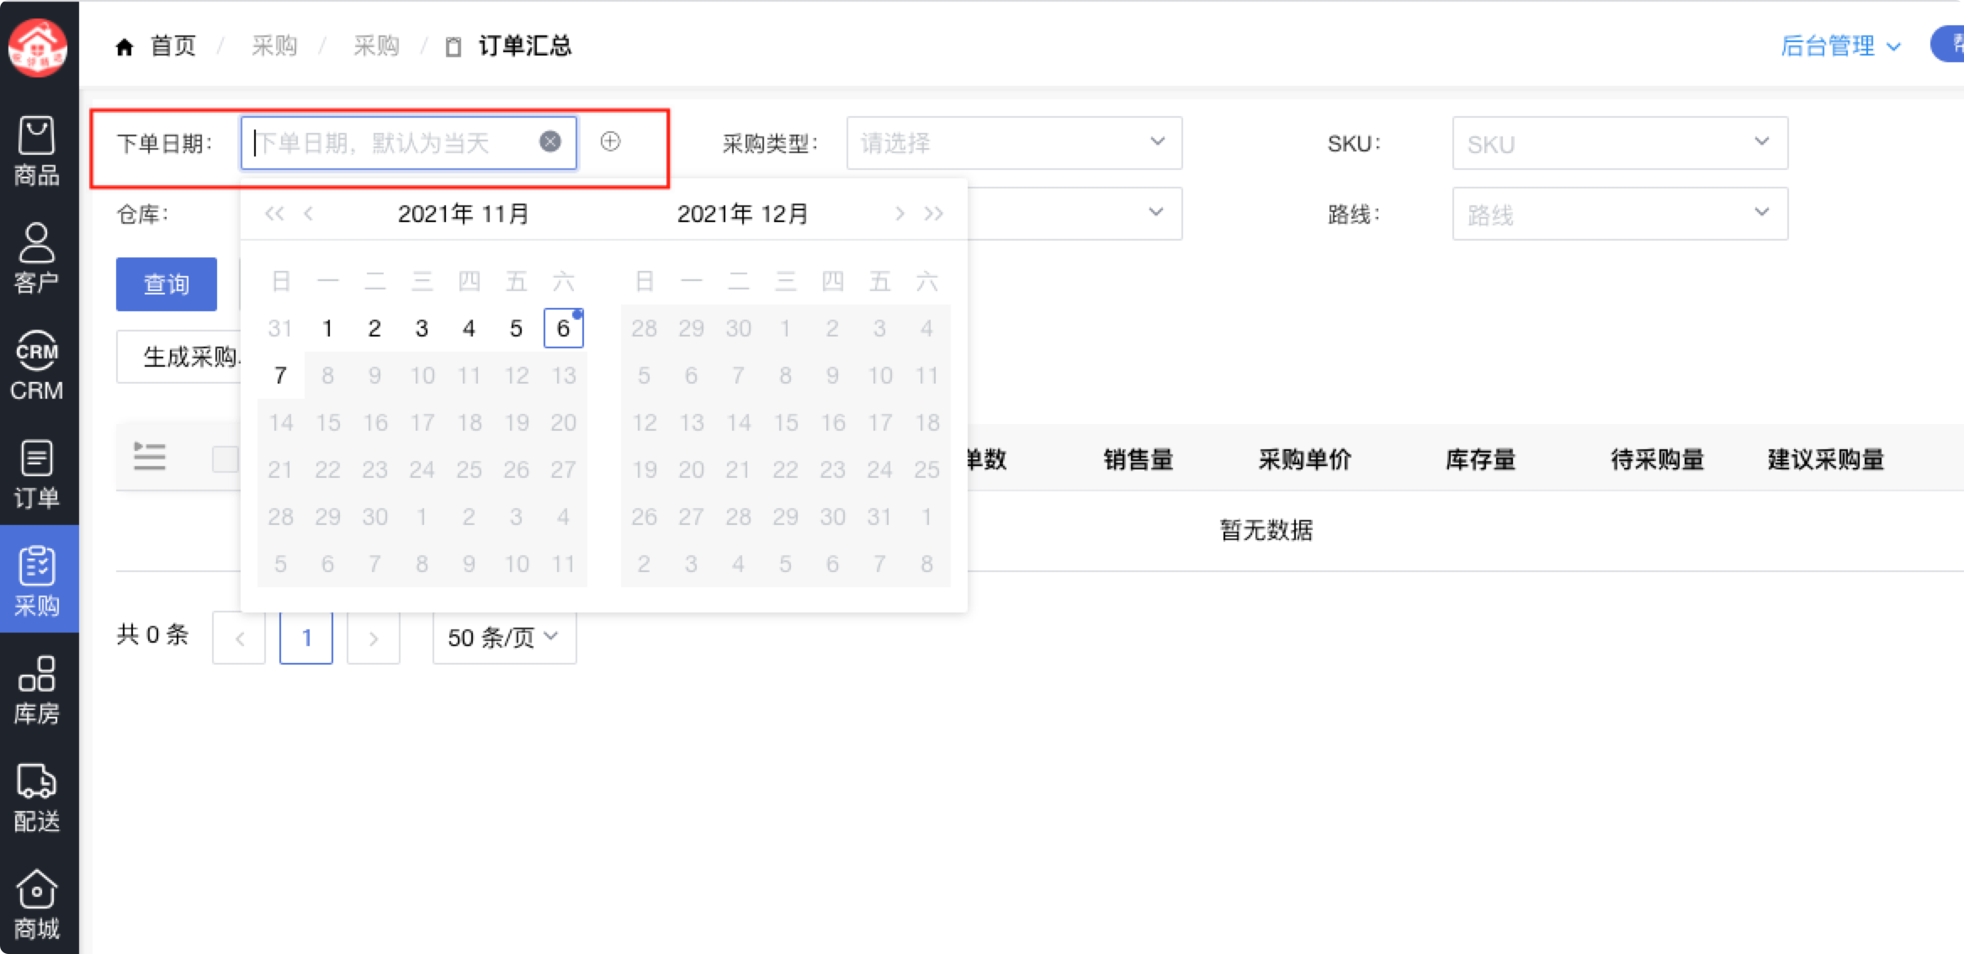Viewport: 1964px width, 954px height.
Task: Select November 3 in the calendar
Action: [422, 328]
